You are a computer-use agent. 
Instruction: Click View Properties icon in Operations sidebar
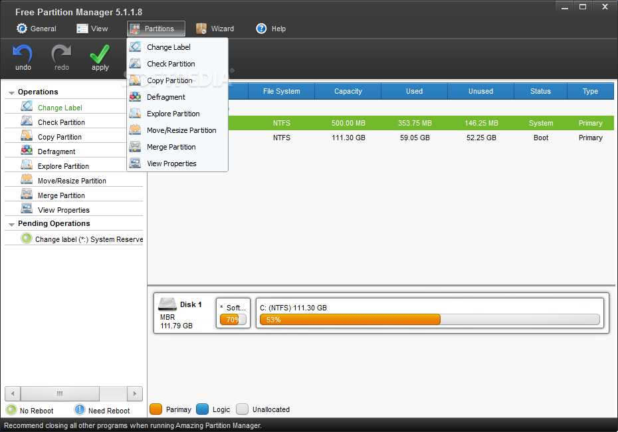click(27, 209)
